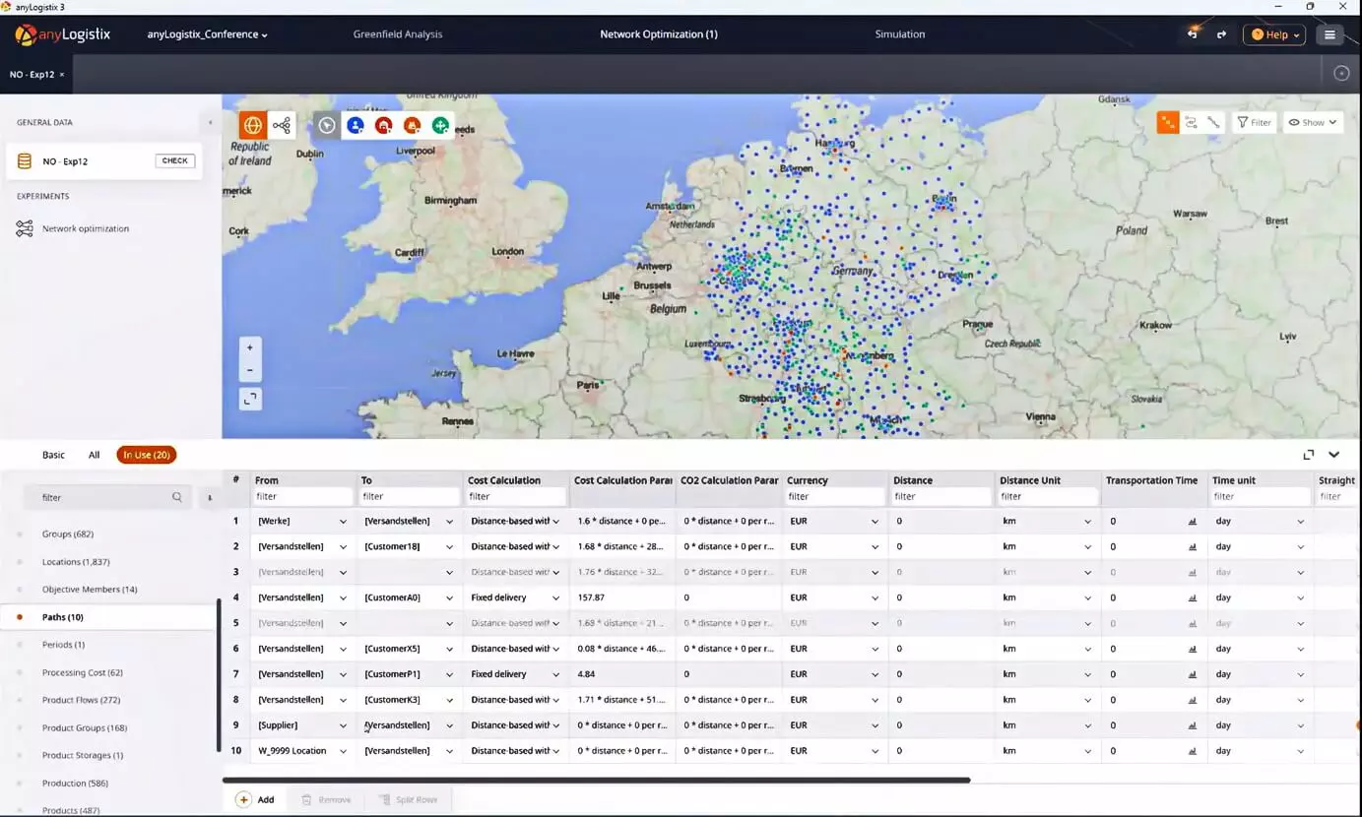
Task: Open the Network Optimization (1) tab
Action: click(x=659, y=34)
